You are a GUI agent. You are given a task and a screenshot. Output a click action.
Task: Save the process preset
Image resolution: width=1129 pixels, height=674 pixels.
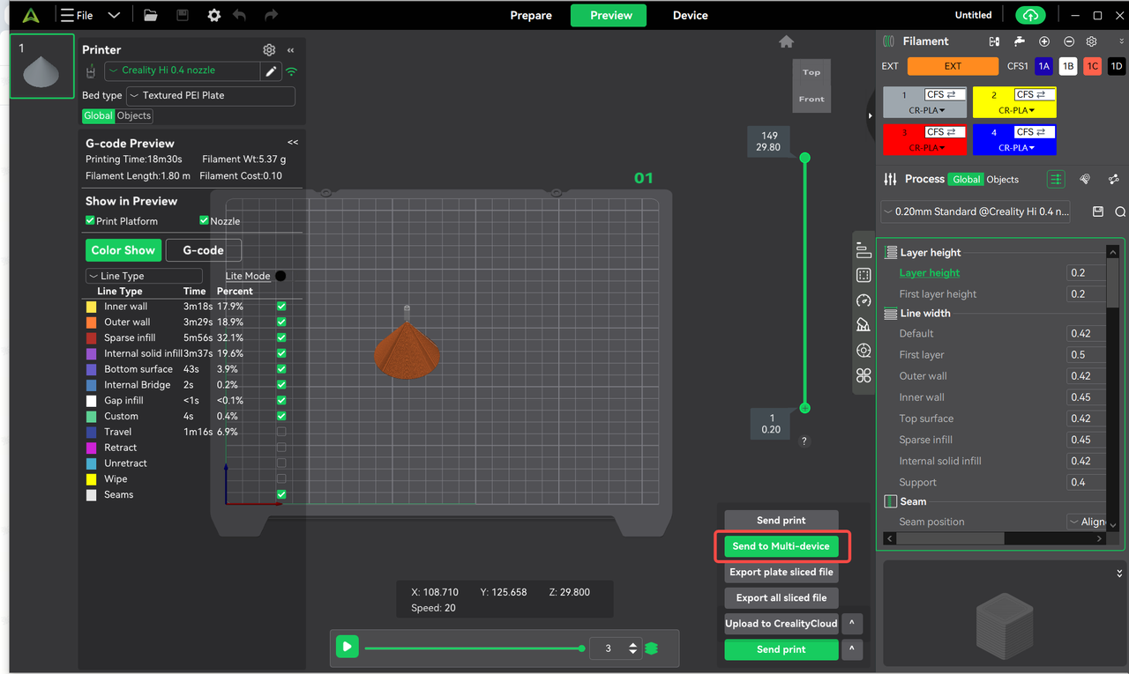1098,211
